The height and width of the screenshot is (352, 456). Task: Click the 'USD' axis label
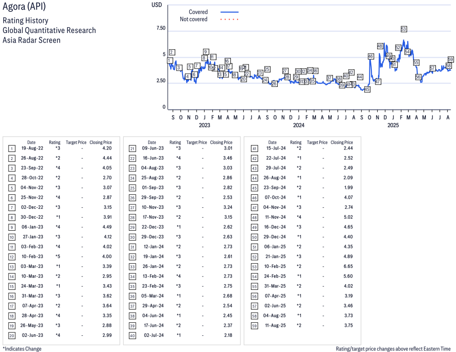[156, 5]
